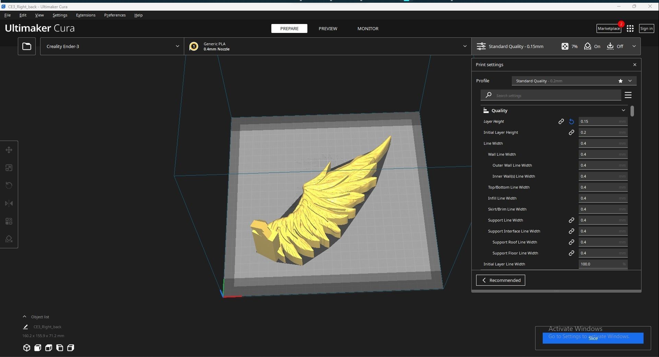Screen dimensions: 659x357
Task: Edit the Skirt/Brim Line Width value
Action: pyautogui.click(x=603, y=209)
